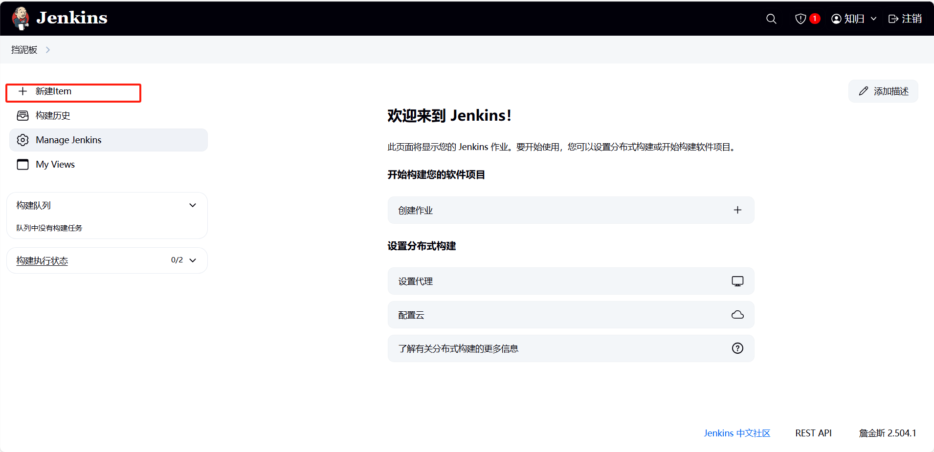Click the breadcrumb chevron after 挡泥板
This screenshot has width=934, height=452.
click(47, 50)
